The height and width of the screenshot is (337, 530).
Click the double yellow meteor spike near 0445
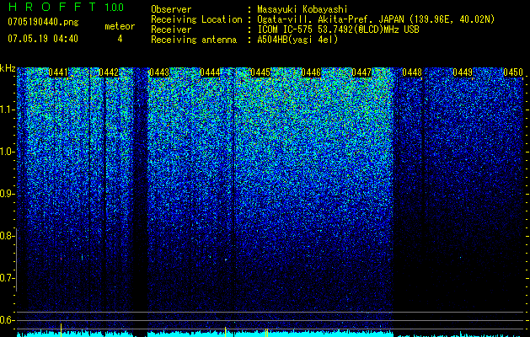(267, 333)
